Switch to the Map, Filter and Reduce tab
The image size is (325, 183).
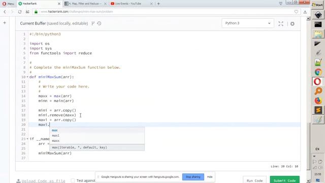[x=85, y=4]
